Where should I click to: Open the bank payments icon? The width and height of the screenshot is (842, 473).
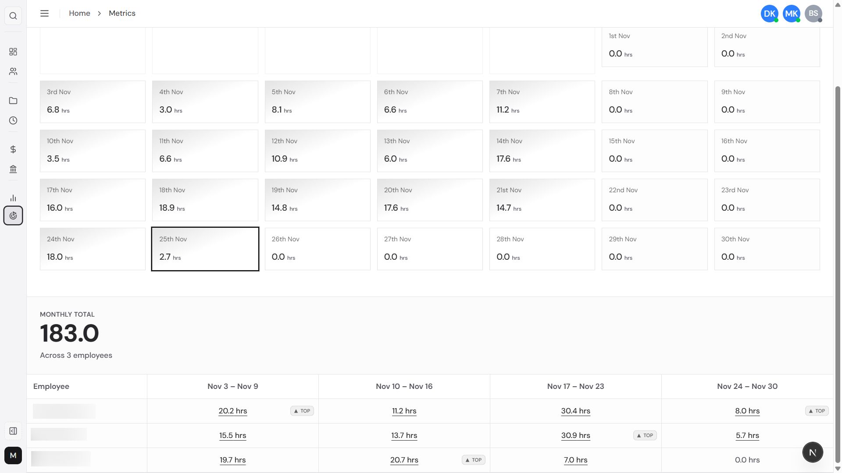point(13,169)
